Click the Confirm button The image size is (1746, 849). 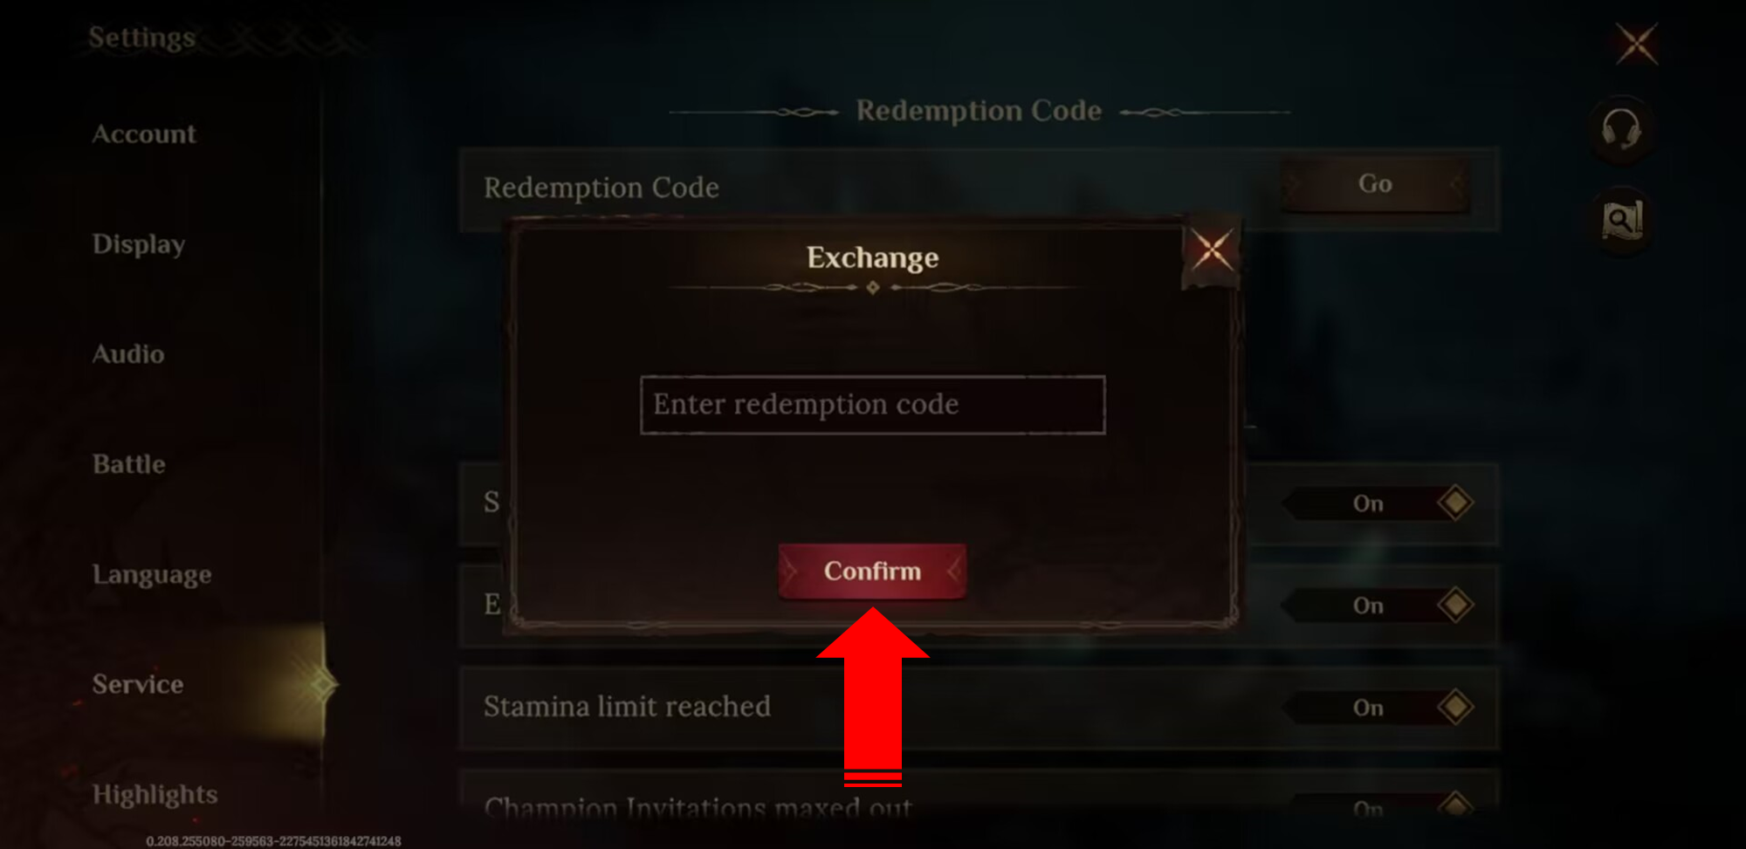872,572
